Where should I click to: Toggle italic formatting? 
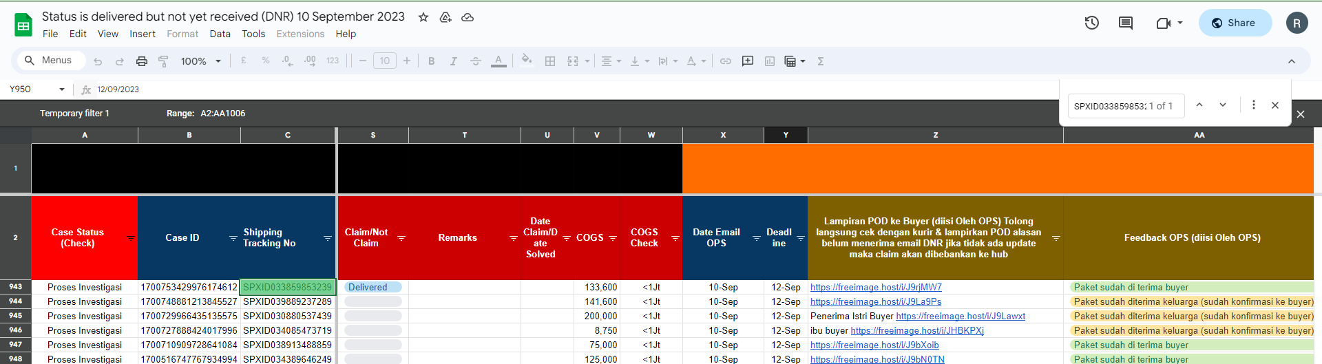tap(454, 61)
